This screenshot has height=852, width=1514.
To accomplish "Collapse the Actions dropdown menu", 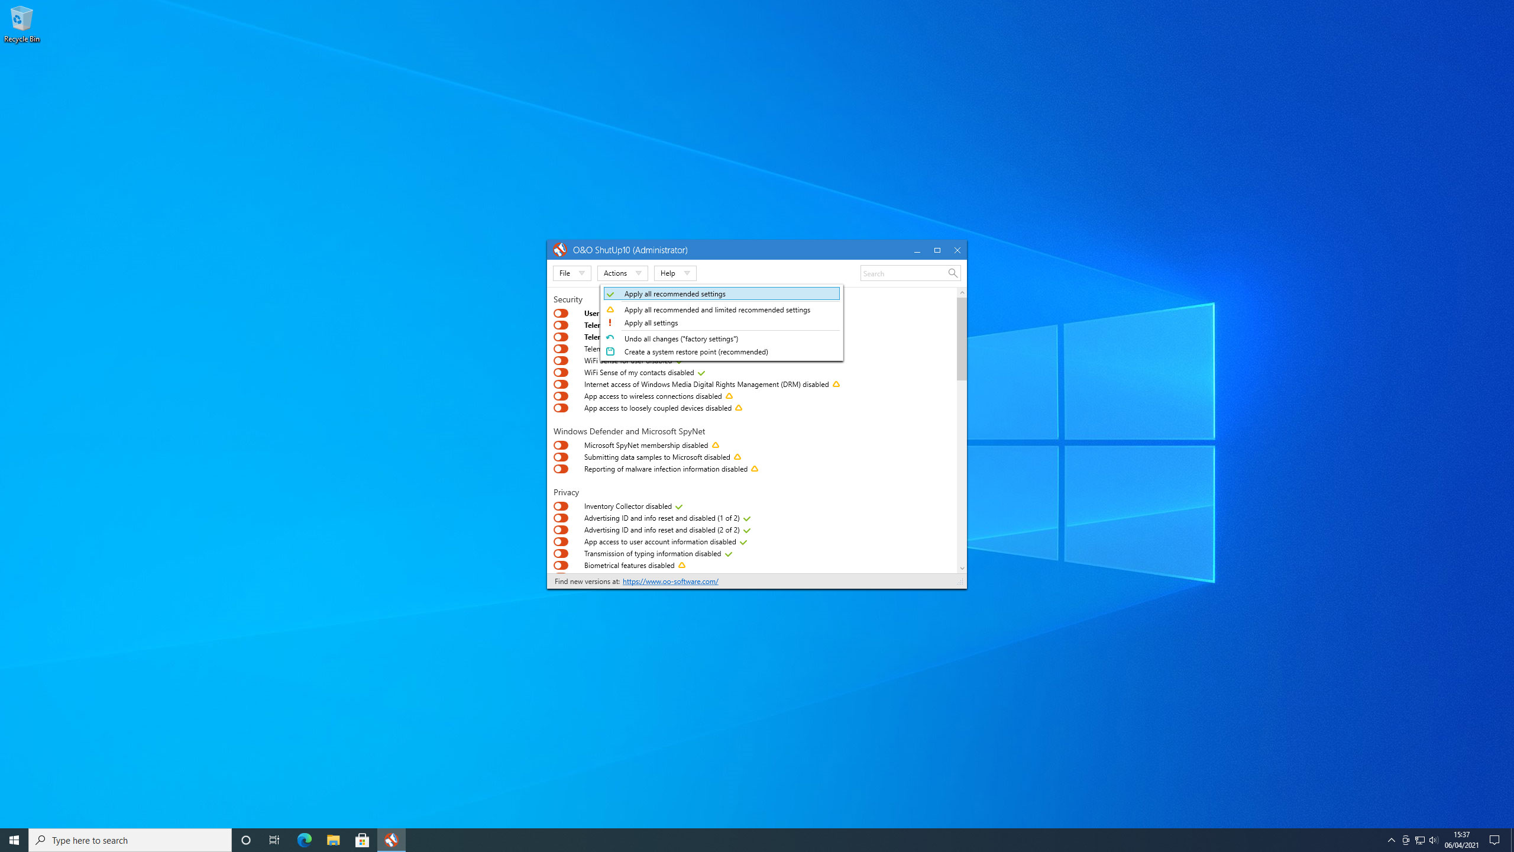I will 622,273.
